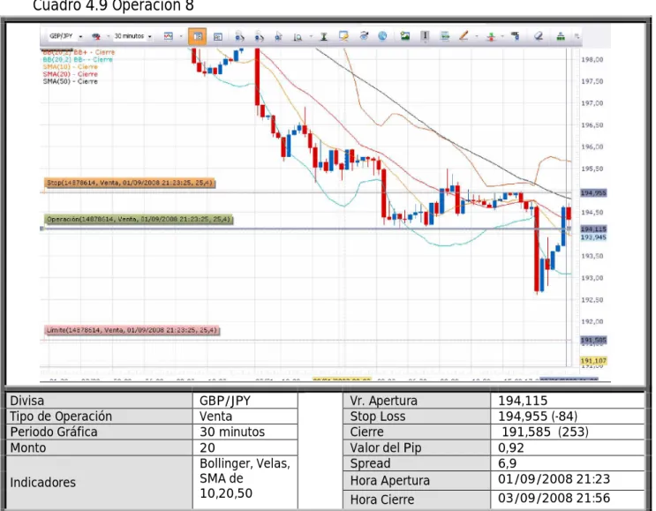Click the chart type icon after 30 minutos

point(168,36)
